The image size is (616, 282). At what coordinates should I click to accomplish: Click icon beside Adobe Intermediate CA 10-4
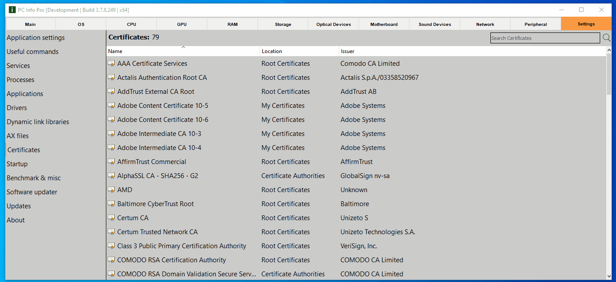112,148
